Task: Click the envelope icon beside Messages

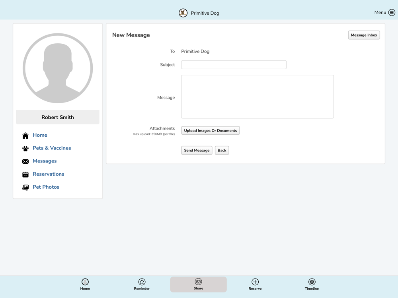Action: coord(25,161)
